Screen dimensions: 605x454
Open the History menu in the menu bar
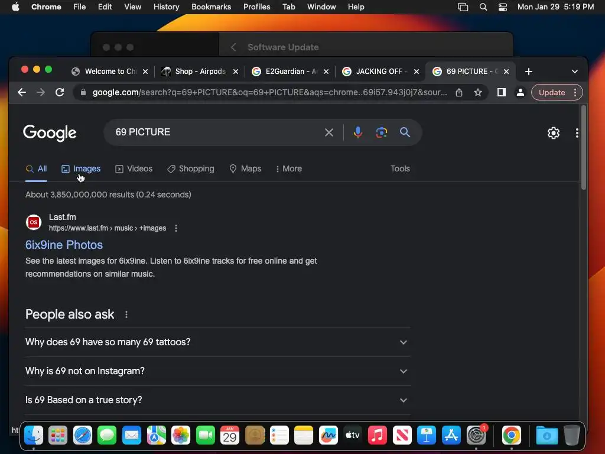pyautogui.click(x=166, y=7)
